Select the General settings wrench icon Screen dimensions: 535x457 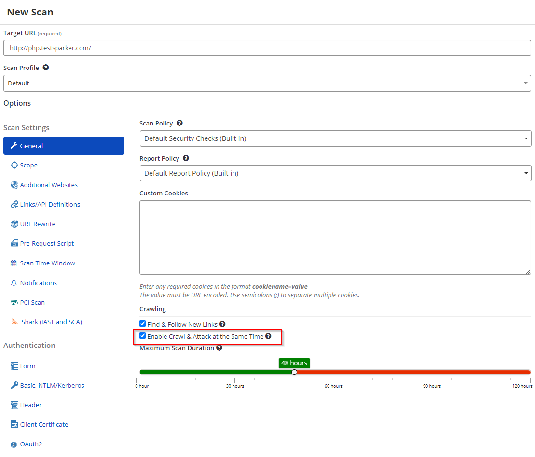[x=15, y=146]
